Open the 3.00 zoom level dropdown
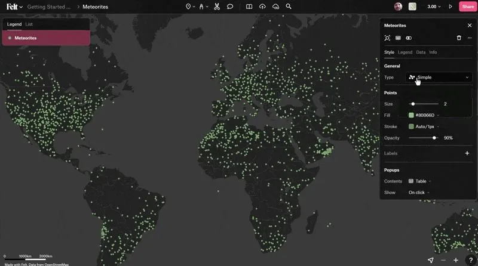Screen dimensions: 478x266 pos(434,7)
